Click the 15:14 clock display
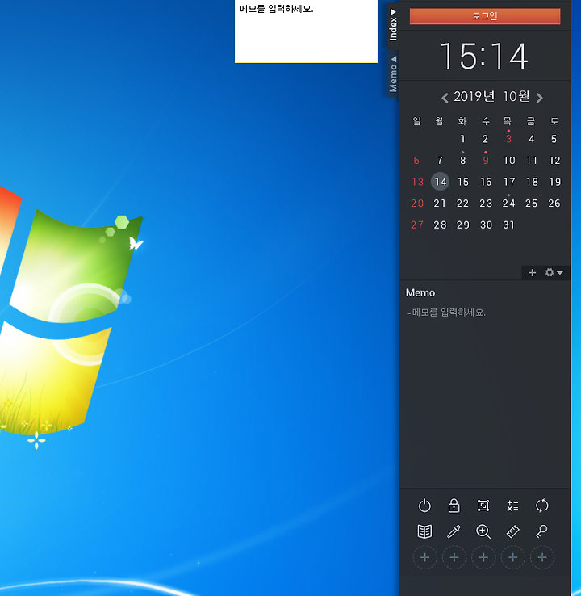The image size is (581, 596). click(484, 57)
